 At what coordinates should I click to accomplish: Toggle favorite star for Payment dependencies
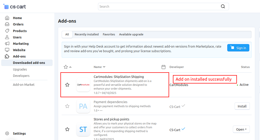pos(67,106)
